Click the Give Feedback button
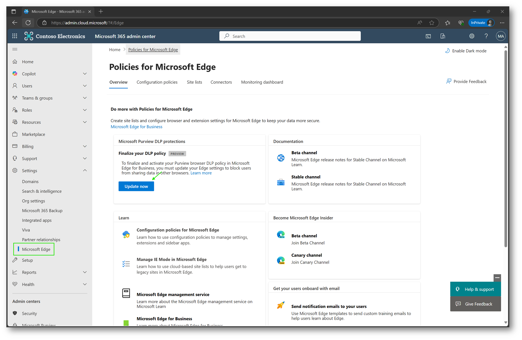The image size is (522, 340). click(x=475, y=304)
